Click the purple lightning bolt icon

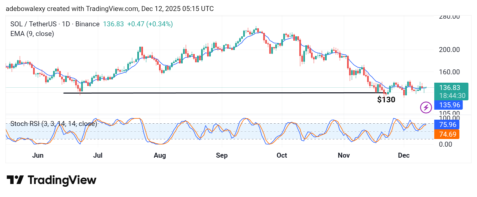click(426, 107)
